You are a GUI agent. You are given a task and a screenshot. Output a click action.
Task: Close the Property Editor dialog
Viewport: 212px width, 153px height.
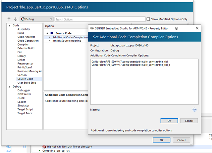click(x=197, y=28)
